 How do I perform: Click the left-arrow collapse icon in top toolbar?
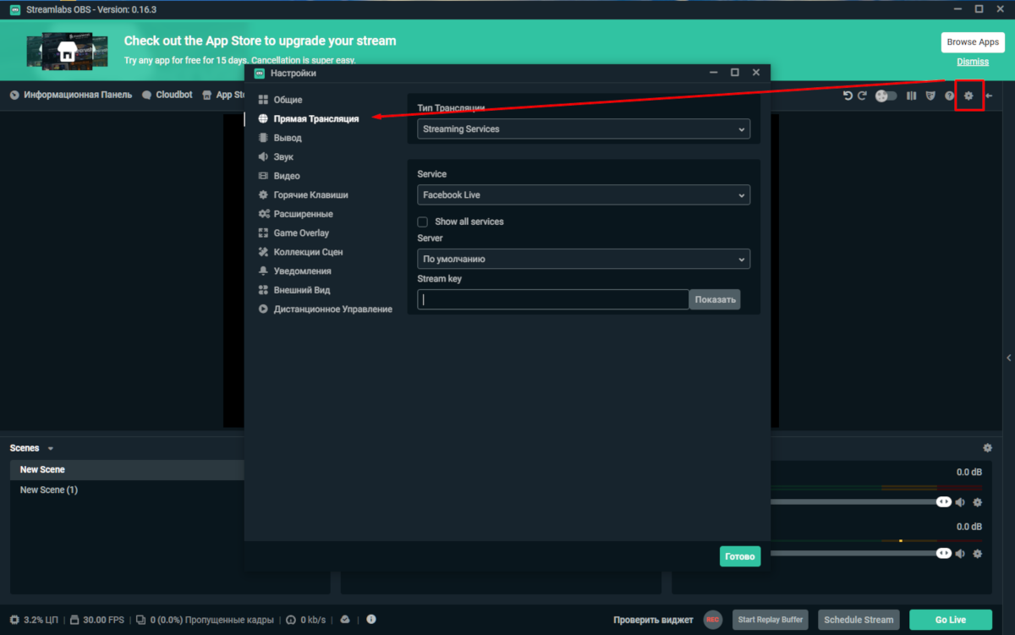point(988,96)
